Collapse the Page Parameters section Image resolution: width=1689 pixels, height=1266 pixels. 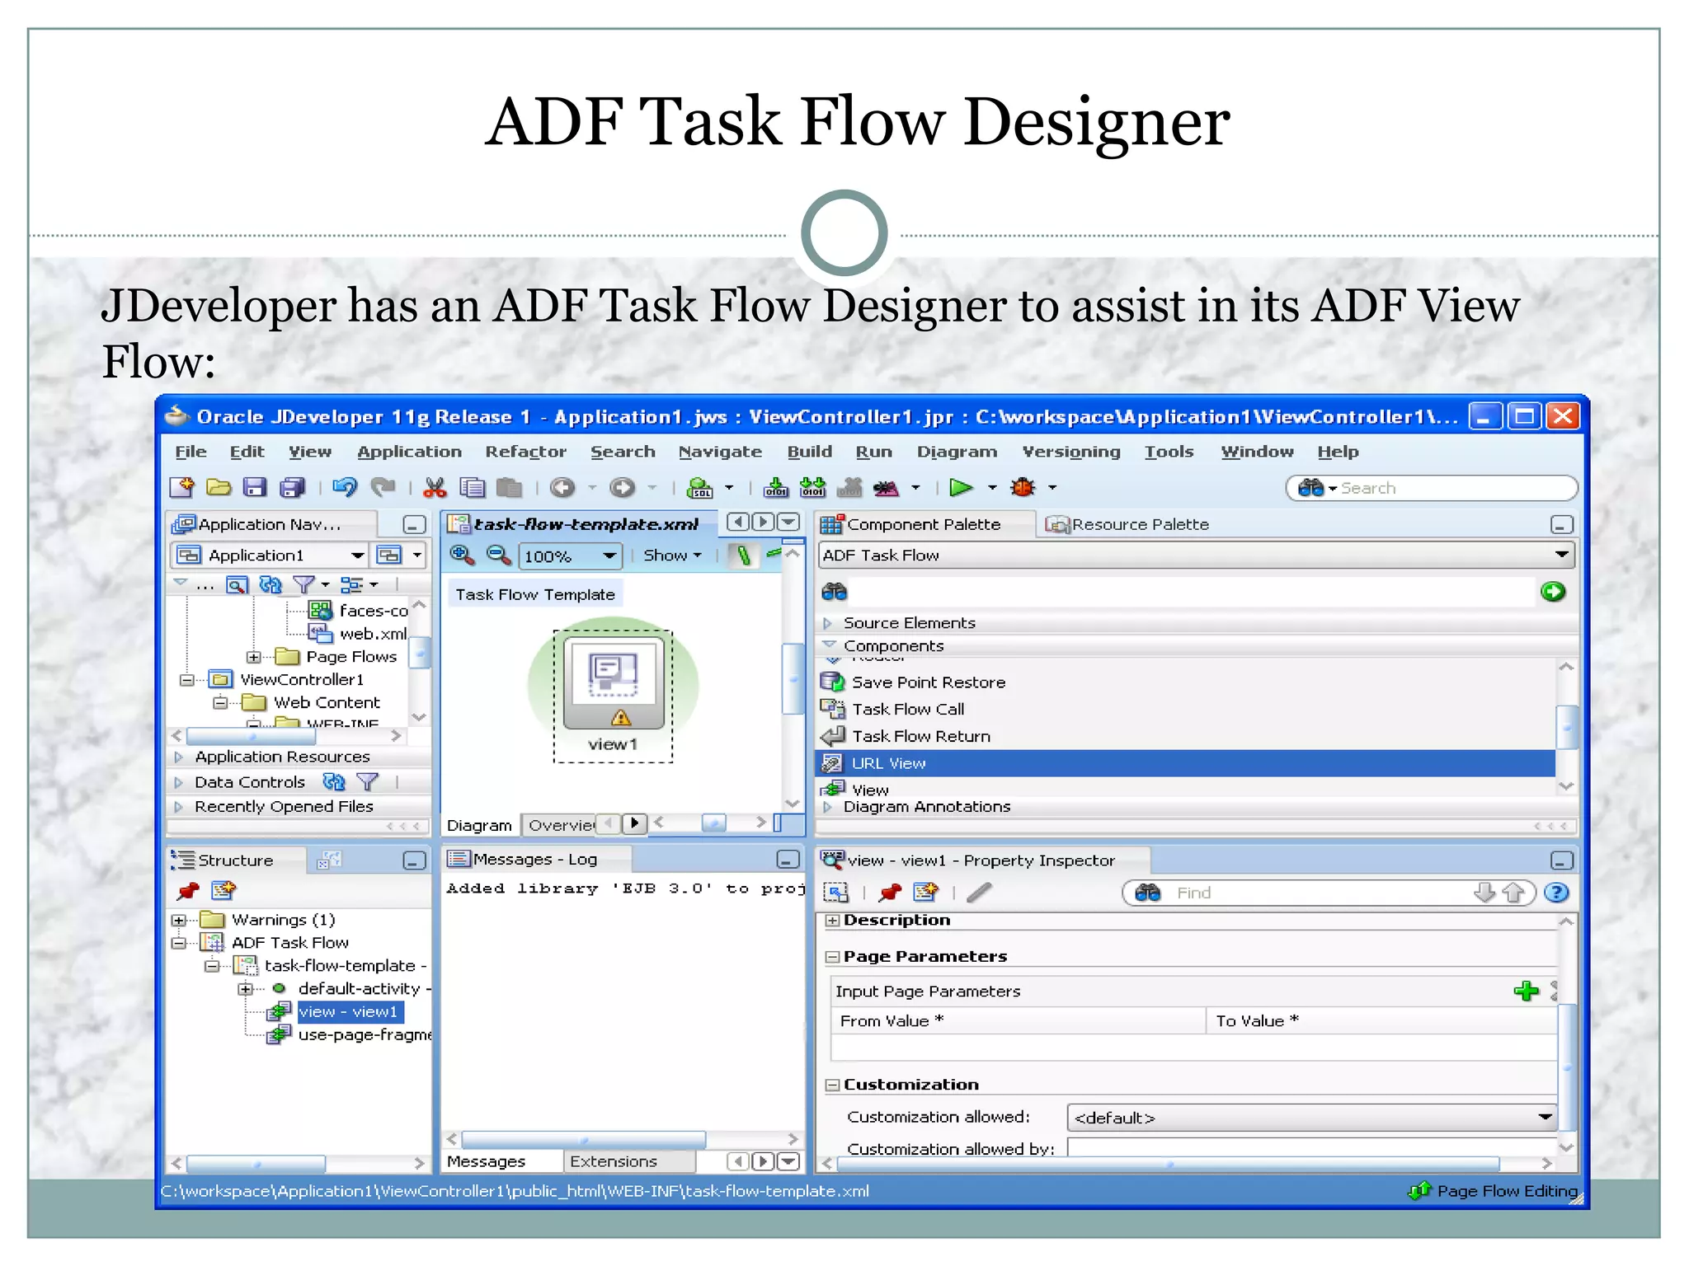pyautogui.click(x=832, y=957)
